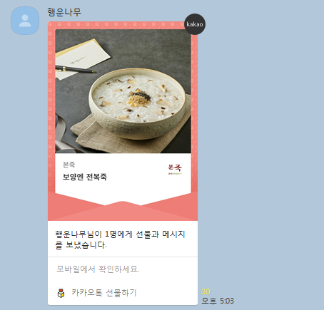The image size is (324, 310).
Task: Click the greeting card in the photo
Action: (81, 58)
